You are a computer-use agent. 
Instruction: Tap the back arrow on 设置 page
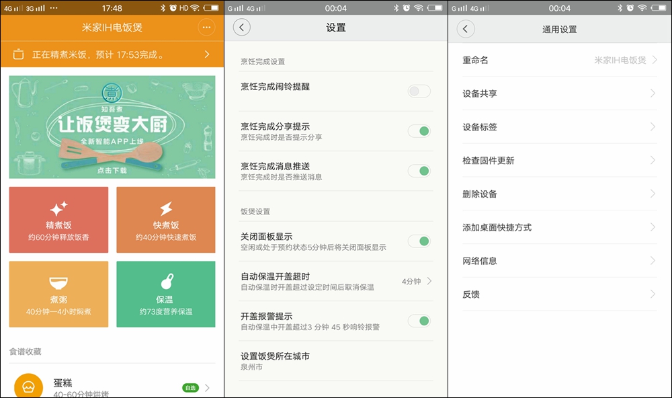coord(241,28)
